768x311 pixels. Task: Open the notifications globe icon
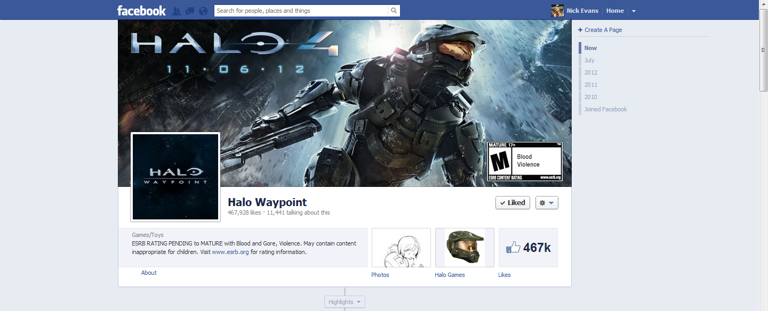(203, 11)
